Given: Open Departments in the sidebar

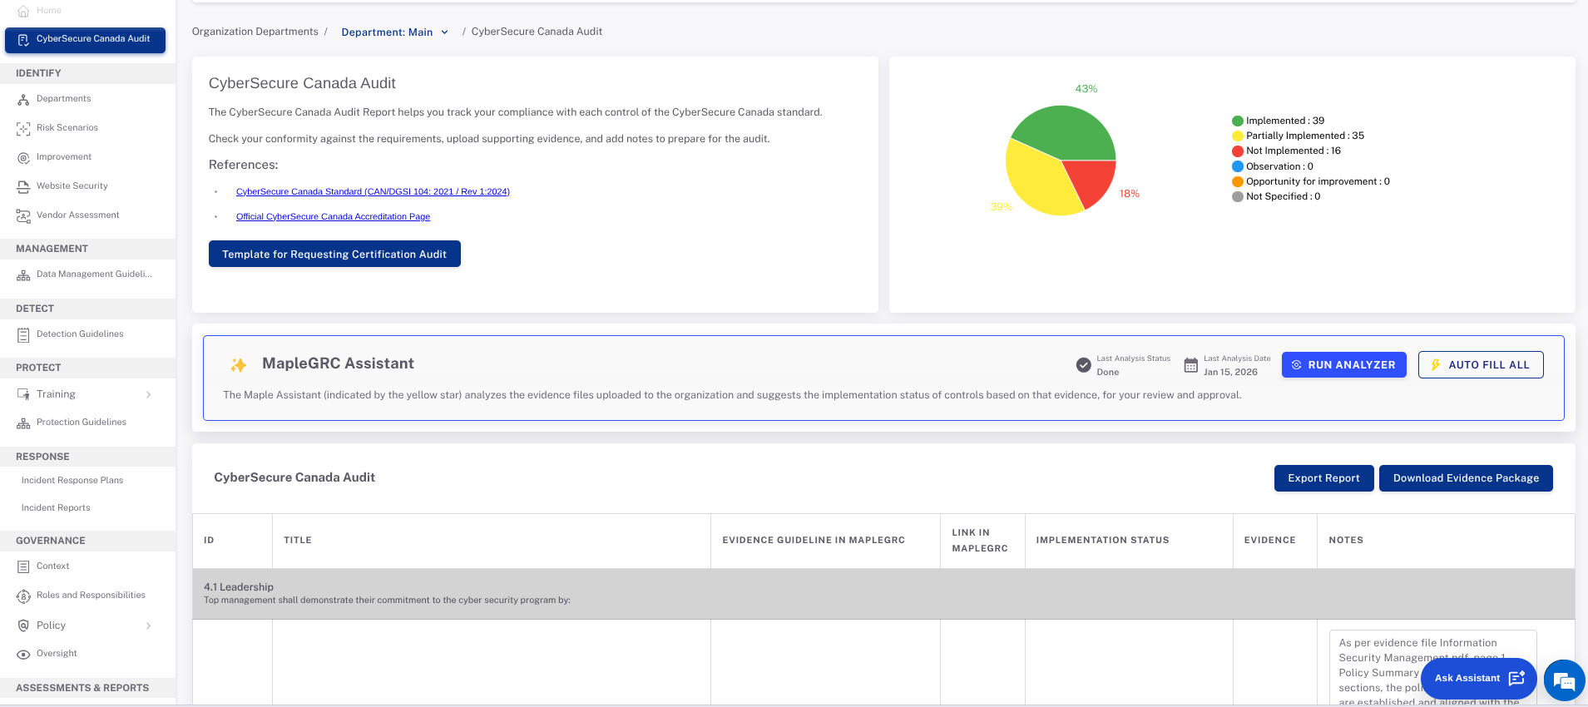Looking at the screenshot, I should tap(64, 99).
